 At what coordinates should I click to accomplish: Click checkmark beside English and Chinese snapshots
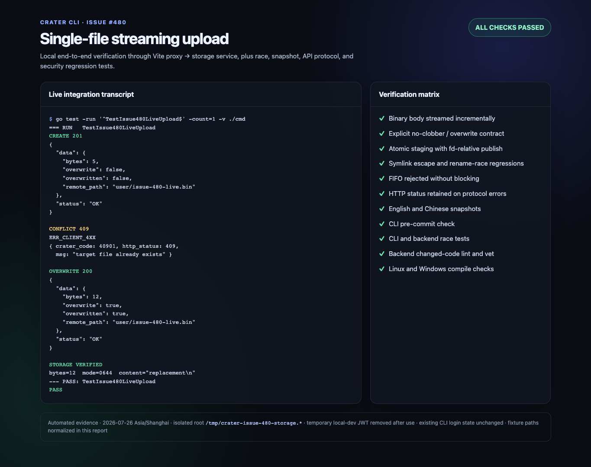382,209
